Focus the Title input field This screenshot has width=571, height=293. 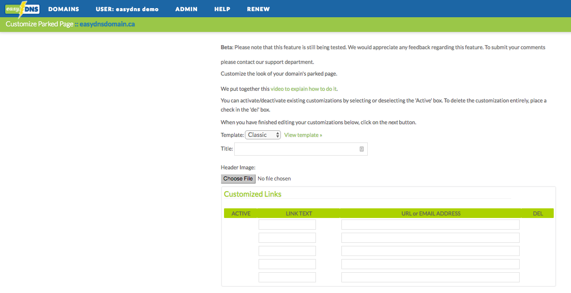301,149
